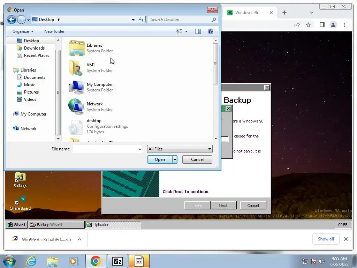Screen dimensions: 357x268
Task: Open the download item options chevron
Action: coord(79,239)
